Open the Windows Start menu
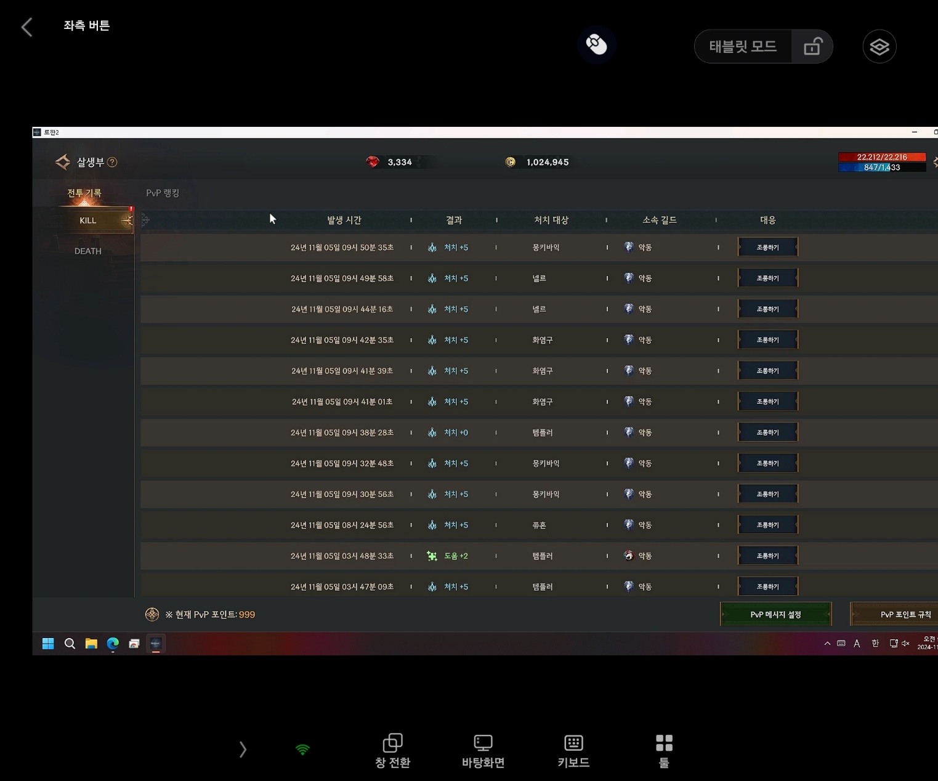The width and height of the screenshot is (938, 781). [x=48, y=644]
